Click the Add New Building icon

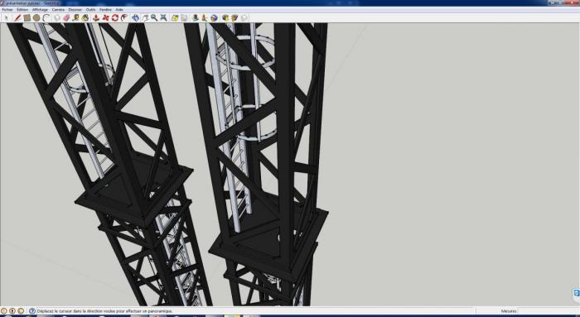coord(195,17)
